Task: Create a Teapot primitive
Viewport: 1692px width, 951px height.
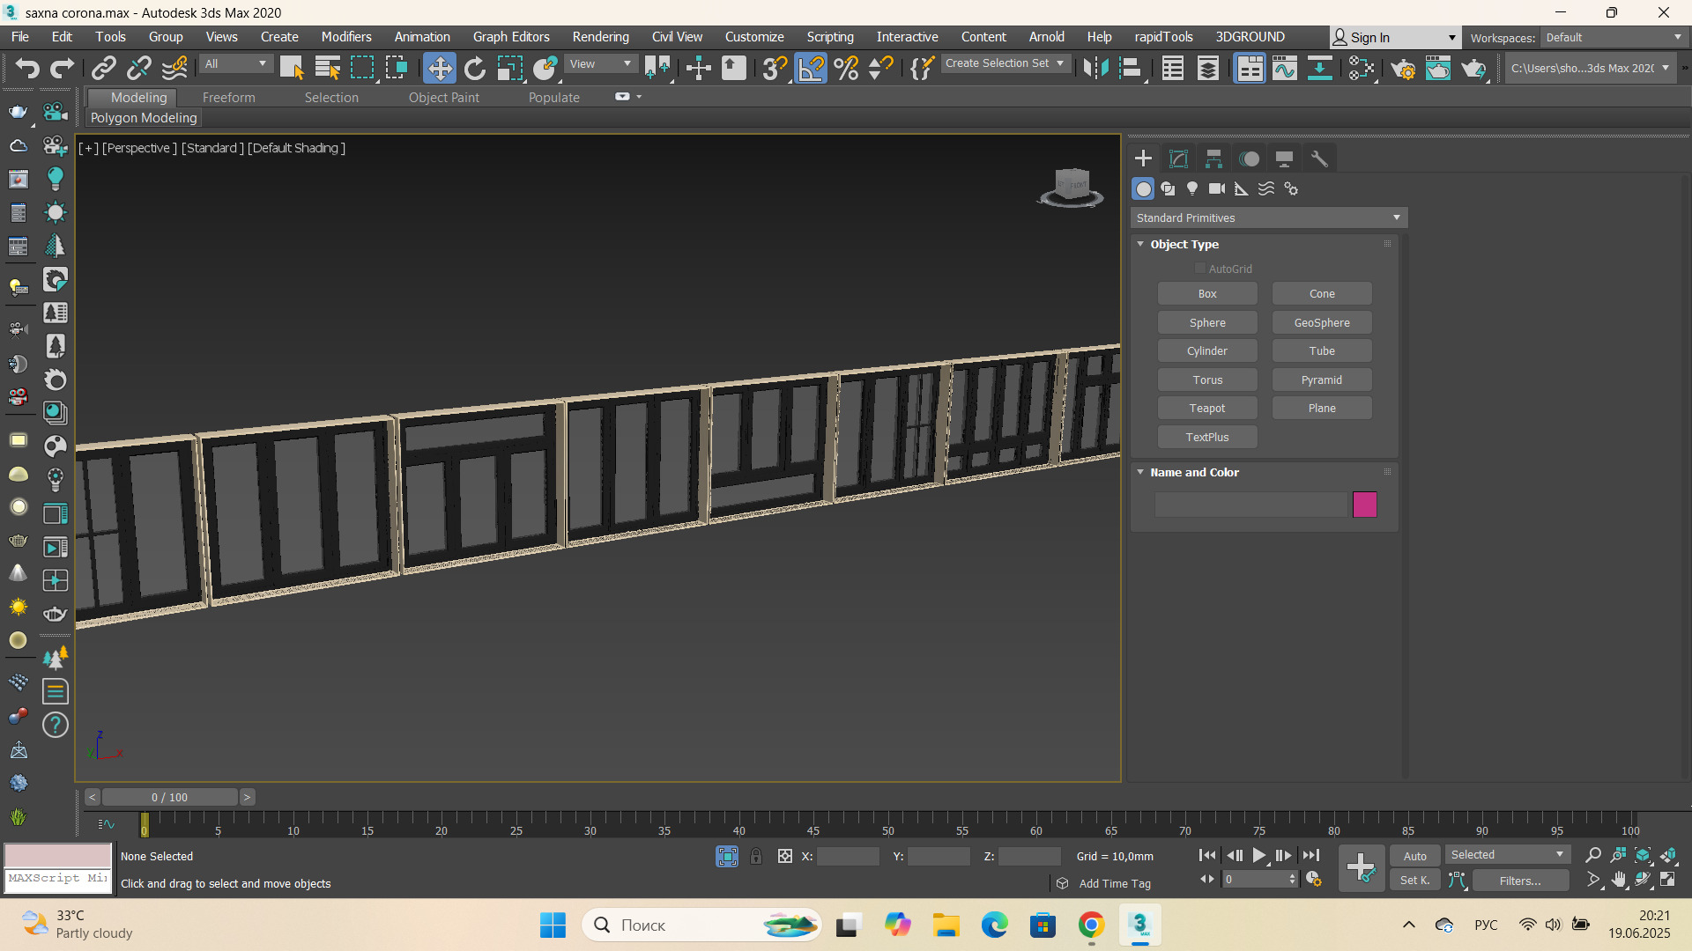Action: [x=1207, y=409]
